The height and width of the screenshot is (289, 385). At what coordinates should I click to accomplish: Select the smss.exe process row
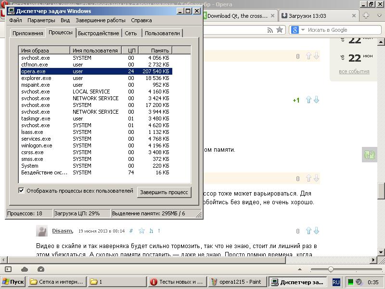pos(96,159)
